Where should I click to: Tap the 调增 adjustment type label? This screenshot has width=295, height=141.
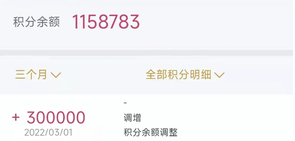pyautogui.click(x=132, y=118)
